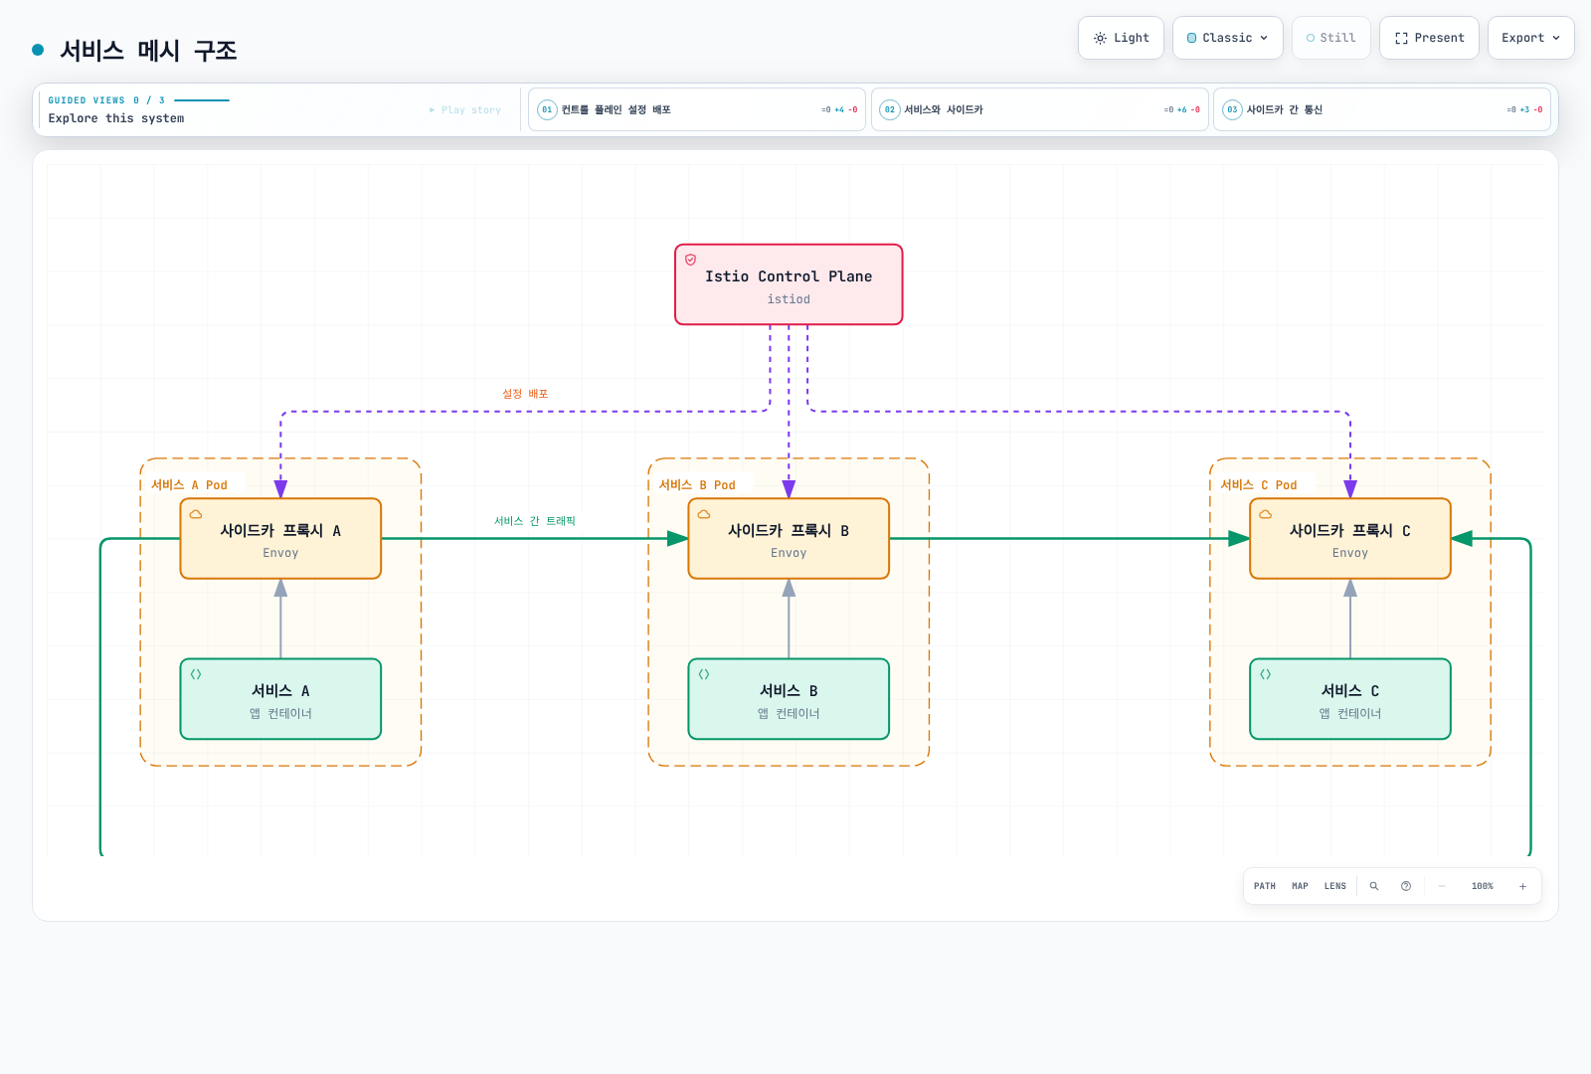
Task: Switch to LENS mode
Action: tap(1335, 886)
